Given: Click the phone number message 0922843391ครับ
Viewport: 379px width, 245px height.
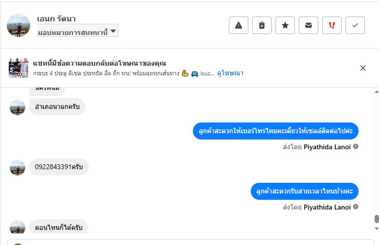Looking at the screenshot, I should tap(59, 167).
